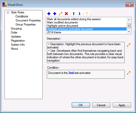Viewport: 136px width, 113px height.
Task: Edit condition using pencil icon beside Condition box
Action: (x=129, y=73)
